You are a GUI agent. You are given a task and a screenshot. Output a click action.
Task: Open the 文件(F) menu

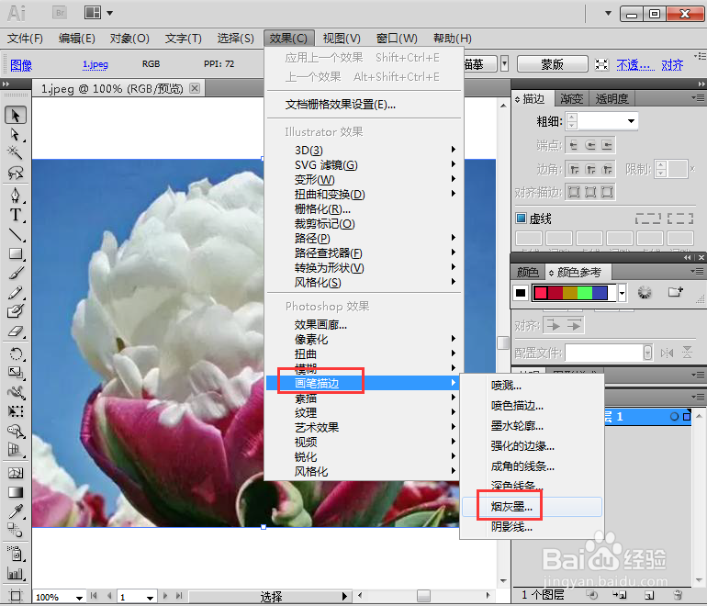pyautogui.click(x=26, y=39)
